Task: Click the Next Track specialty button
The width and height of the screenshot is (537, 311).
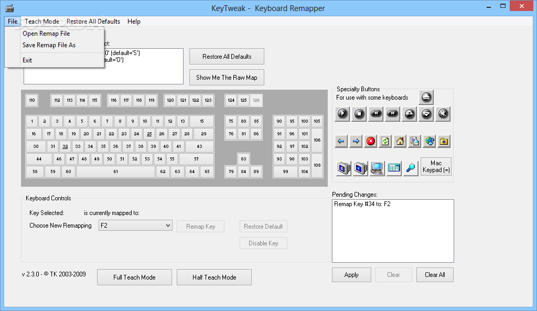Action: click(x=392, y=114)
